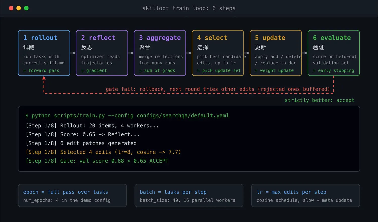Click the red 'gate fail: rollback' message

(218, 89)
